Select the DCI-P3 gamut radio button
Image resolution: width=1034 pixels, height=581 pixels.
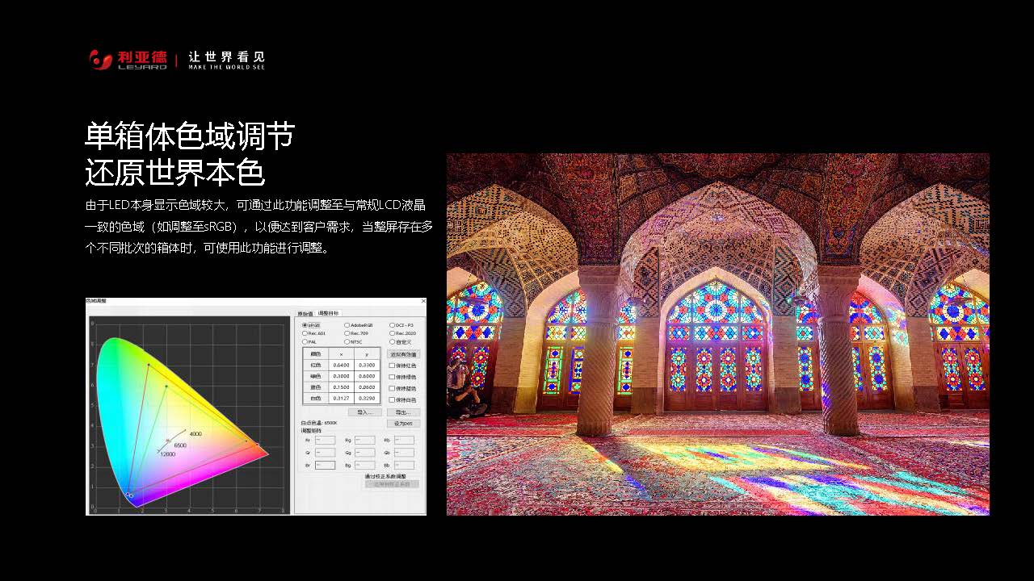pyautogui.click(x=393, y=325)
